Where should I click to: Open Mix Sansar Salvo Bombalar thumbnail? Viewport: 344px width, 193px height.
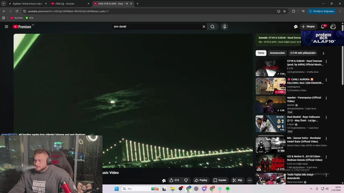(271, 145)
